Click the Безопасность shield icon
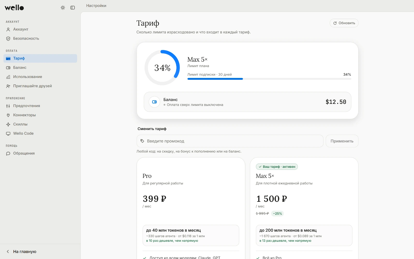The height and width of the screenshot is (259, 414). [x=8, y=39]
